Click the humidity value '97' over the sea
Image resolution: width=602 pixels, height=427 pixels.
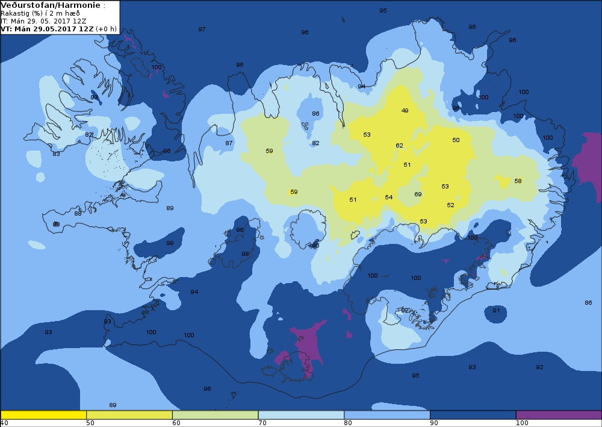tap(202, 29)
